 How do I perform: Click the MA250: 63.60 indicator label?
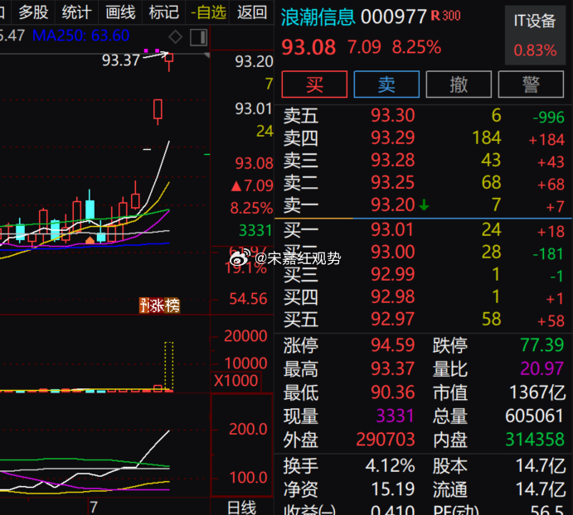pyautogui.click(x=80, y=36)
